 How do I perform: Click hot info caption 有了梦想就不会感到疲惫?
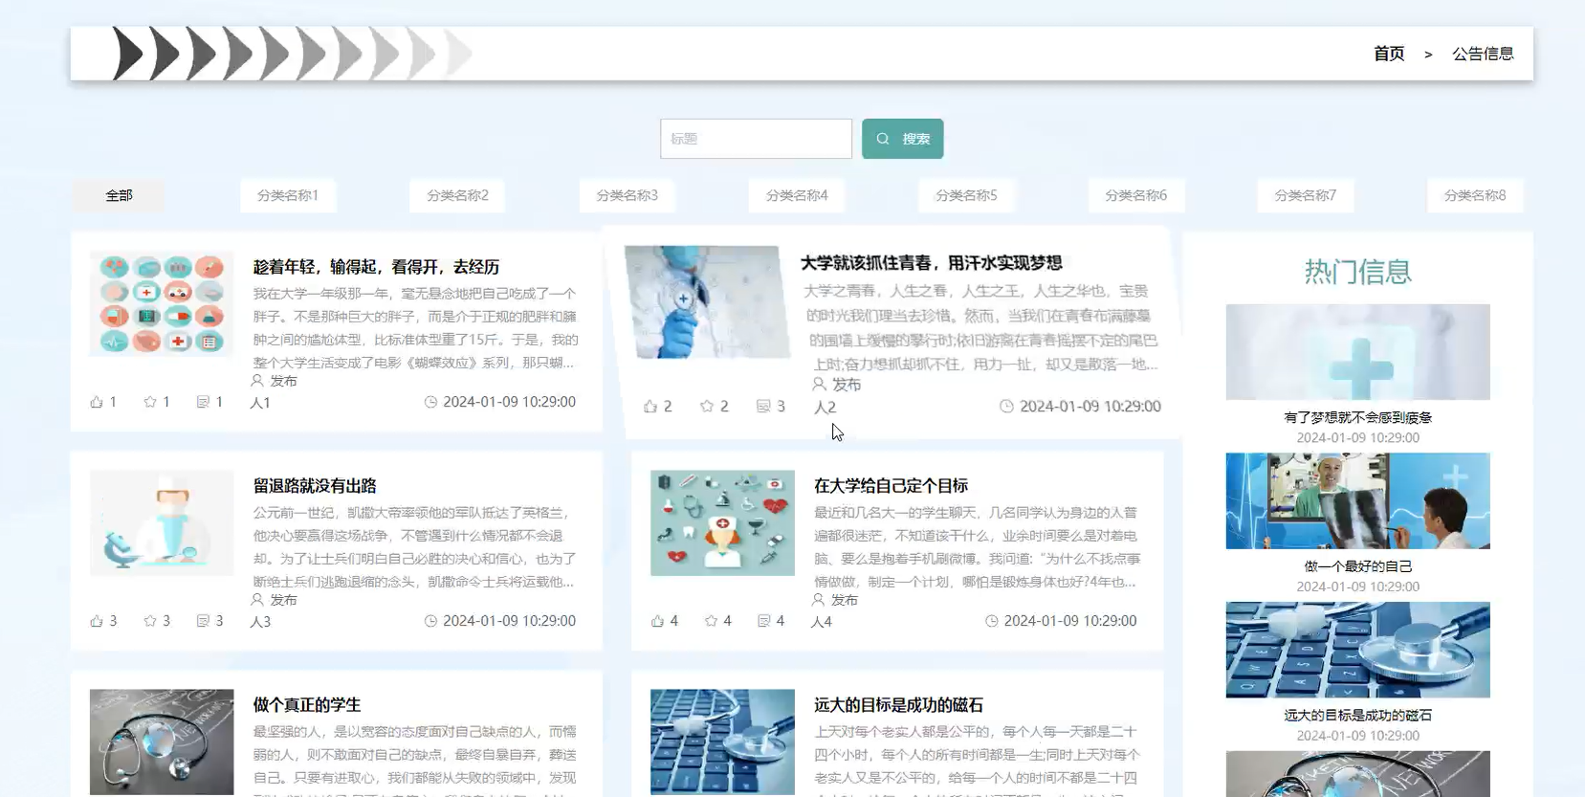[x=1357, y=417]
